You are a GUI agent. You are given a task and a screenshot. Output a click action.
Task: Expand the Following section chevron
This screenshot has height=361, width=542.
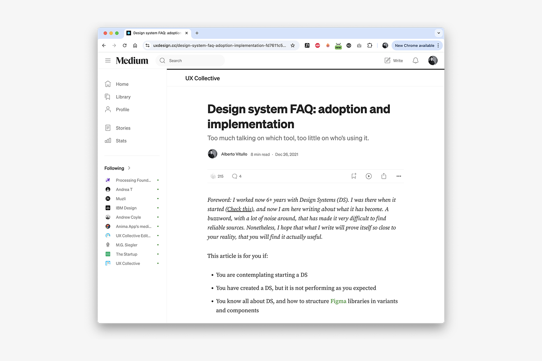pyautogui.click(x=129, y=168)
